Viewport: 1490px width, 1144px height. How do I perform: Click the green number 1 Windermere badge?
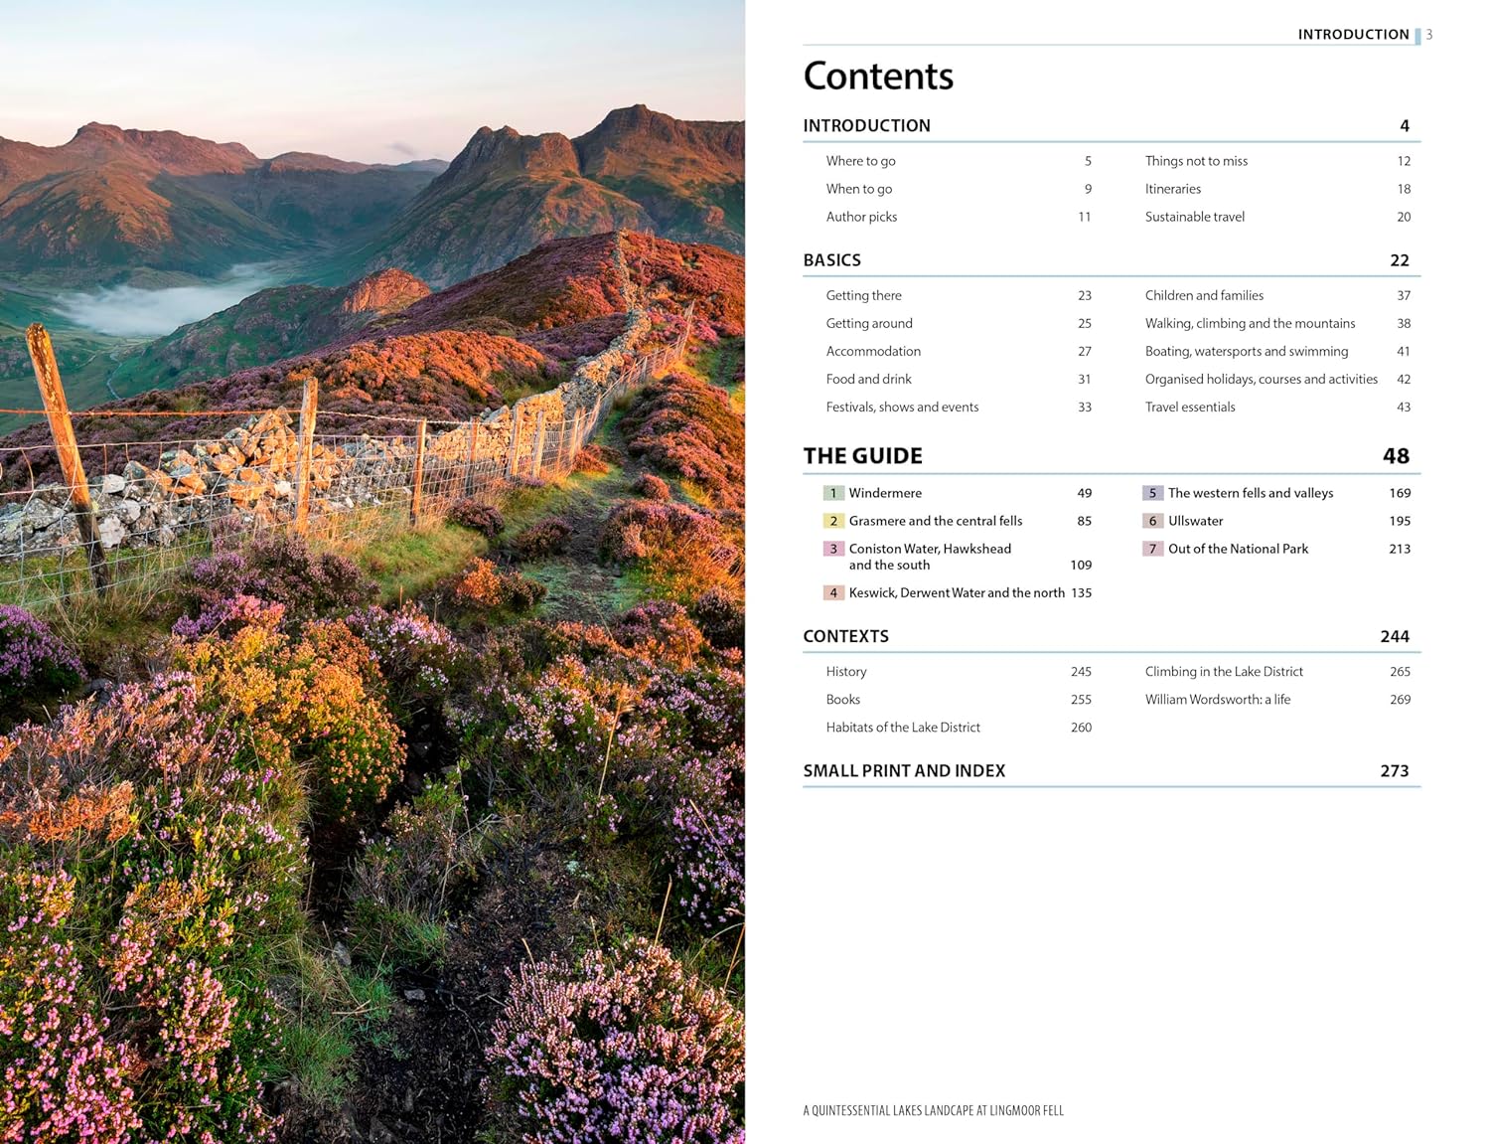coord(833,493)
